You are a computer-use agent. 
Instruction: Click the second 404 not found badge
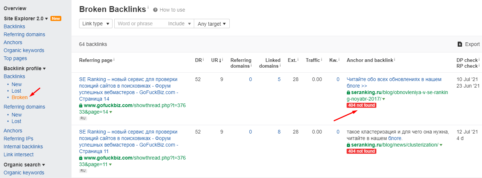point(361,151)
